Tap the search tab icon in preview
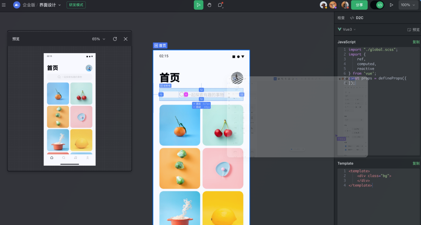 click(x=64, y=158)
